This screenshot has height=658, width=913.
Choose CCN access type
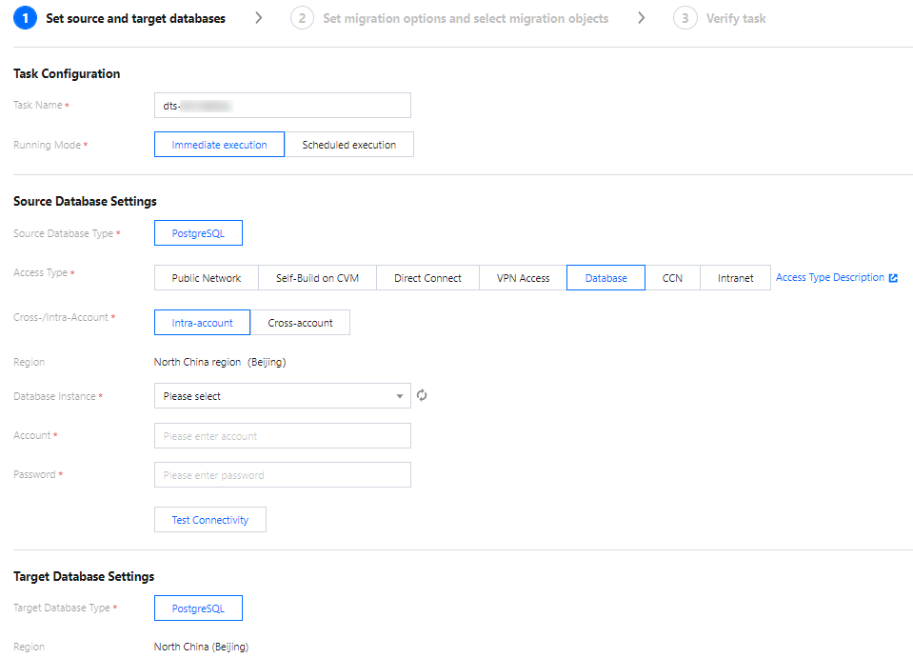point(672,278)
